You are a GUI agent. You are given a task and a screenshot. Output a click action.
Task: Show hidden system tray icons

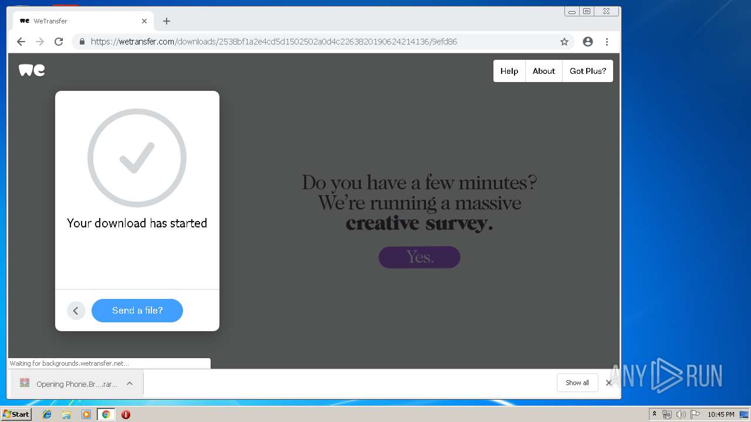coord(654,414)
